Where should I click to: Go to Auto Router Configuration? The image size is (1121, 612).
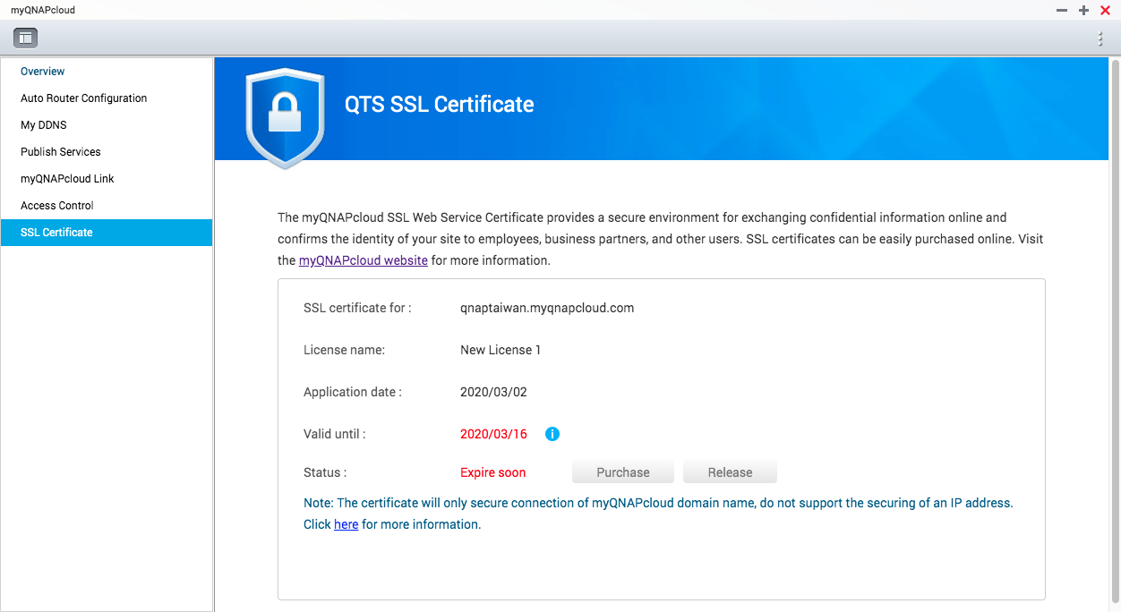click(x=84, y=98)
